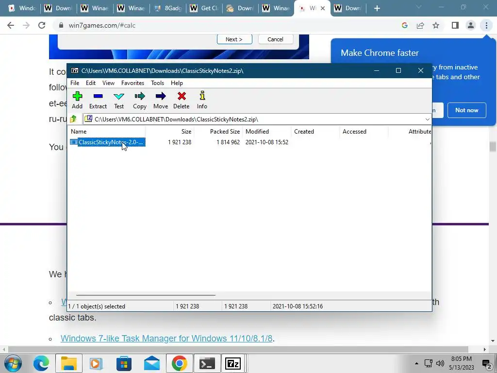Switch to the 8Gadg tab

point(168,8)
